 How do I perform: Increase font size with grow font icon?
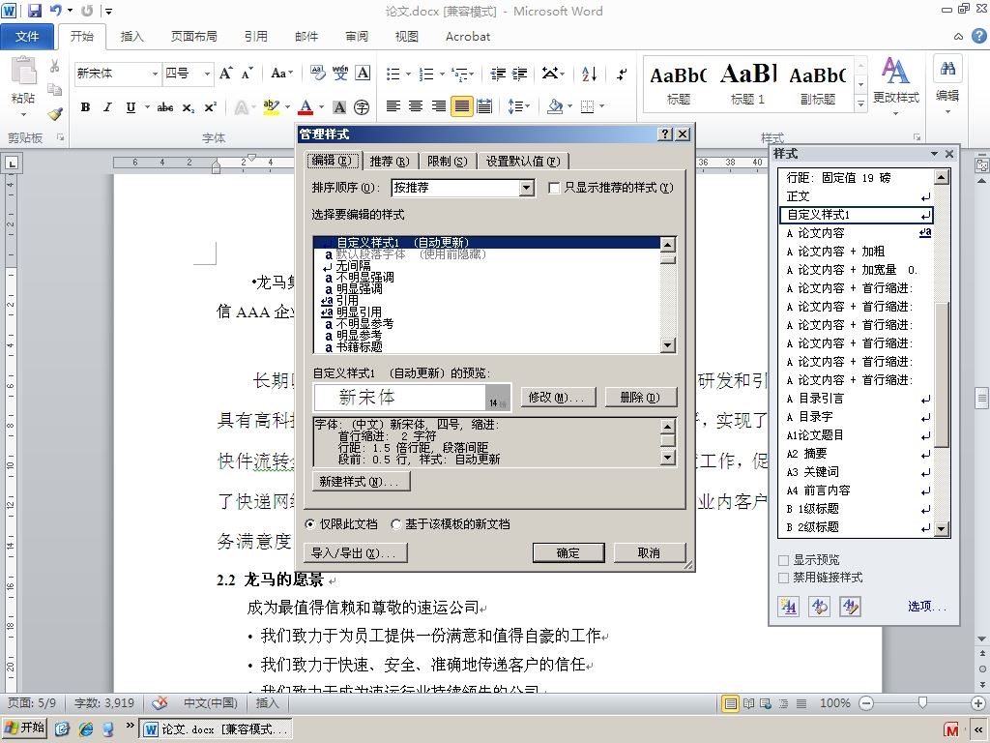click(226, 74)
